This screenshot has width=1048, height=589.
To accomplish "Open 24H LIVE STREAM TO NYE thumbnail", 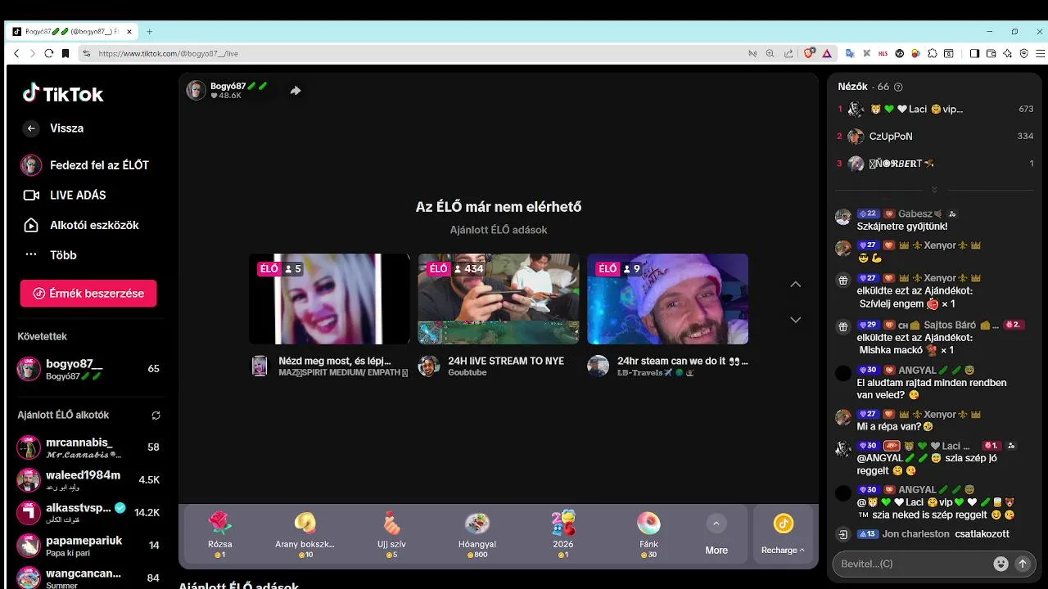I will pos(499,299).
